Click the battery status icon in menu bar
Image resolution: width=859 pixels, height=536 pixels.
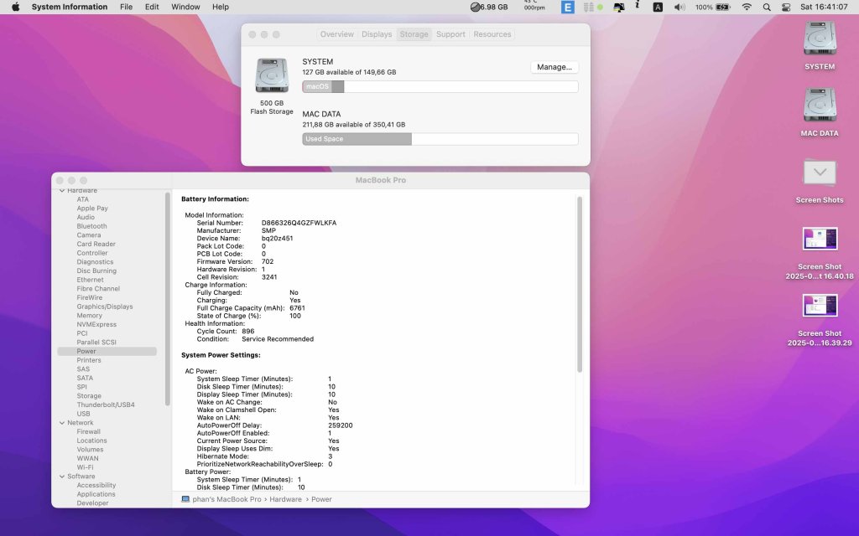coord(722,7)
